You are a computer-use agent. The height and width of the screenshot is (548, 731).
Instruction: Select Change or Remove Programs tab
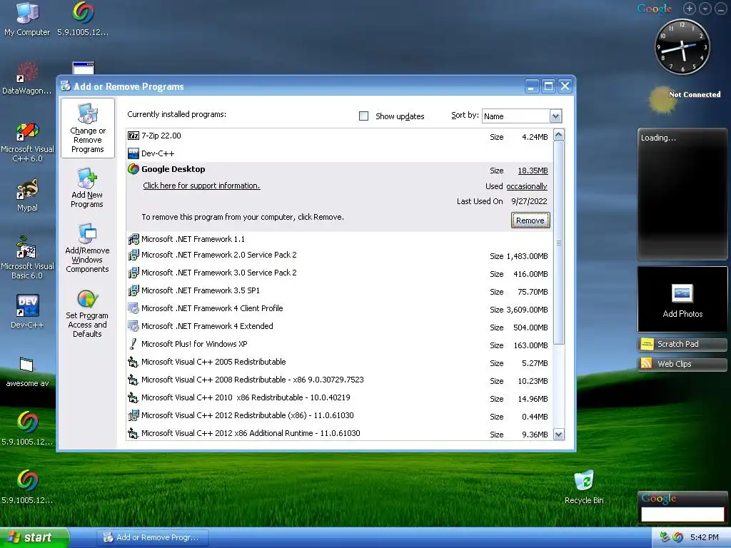[88, 128]
